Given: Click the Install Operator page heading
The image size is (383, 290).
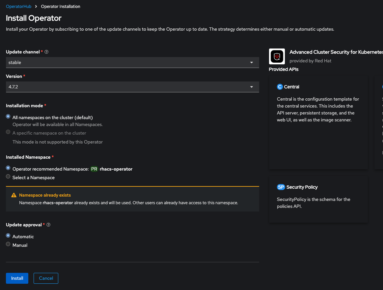Looking at the screenshot, I should (34, 18).
